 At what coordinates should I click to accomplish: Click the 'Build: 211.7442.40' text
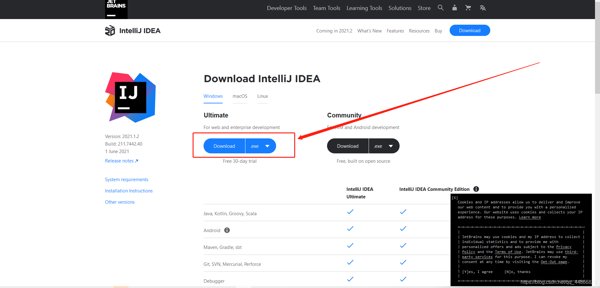(x=124, y=144)
